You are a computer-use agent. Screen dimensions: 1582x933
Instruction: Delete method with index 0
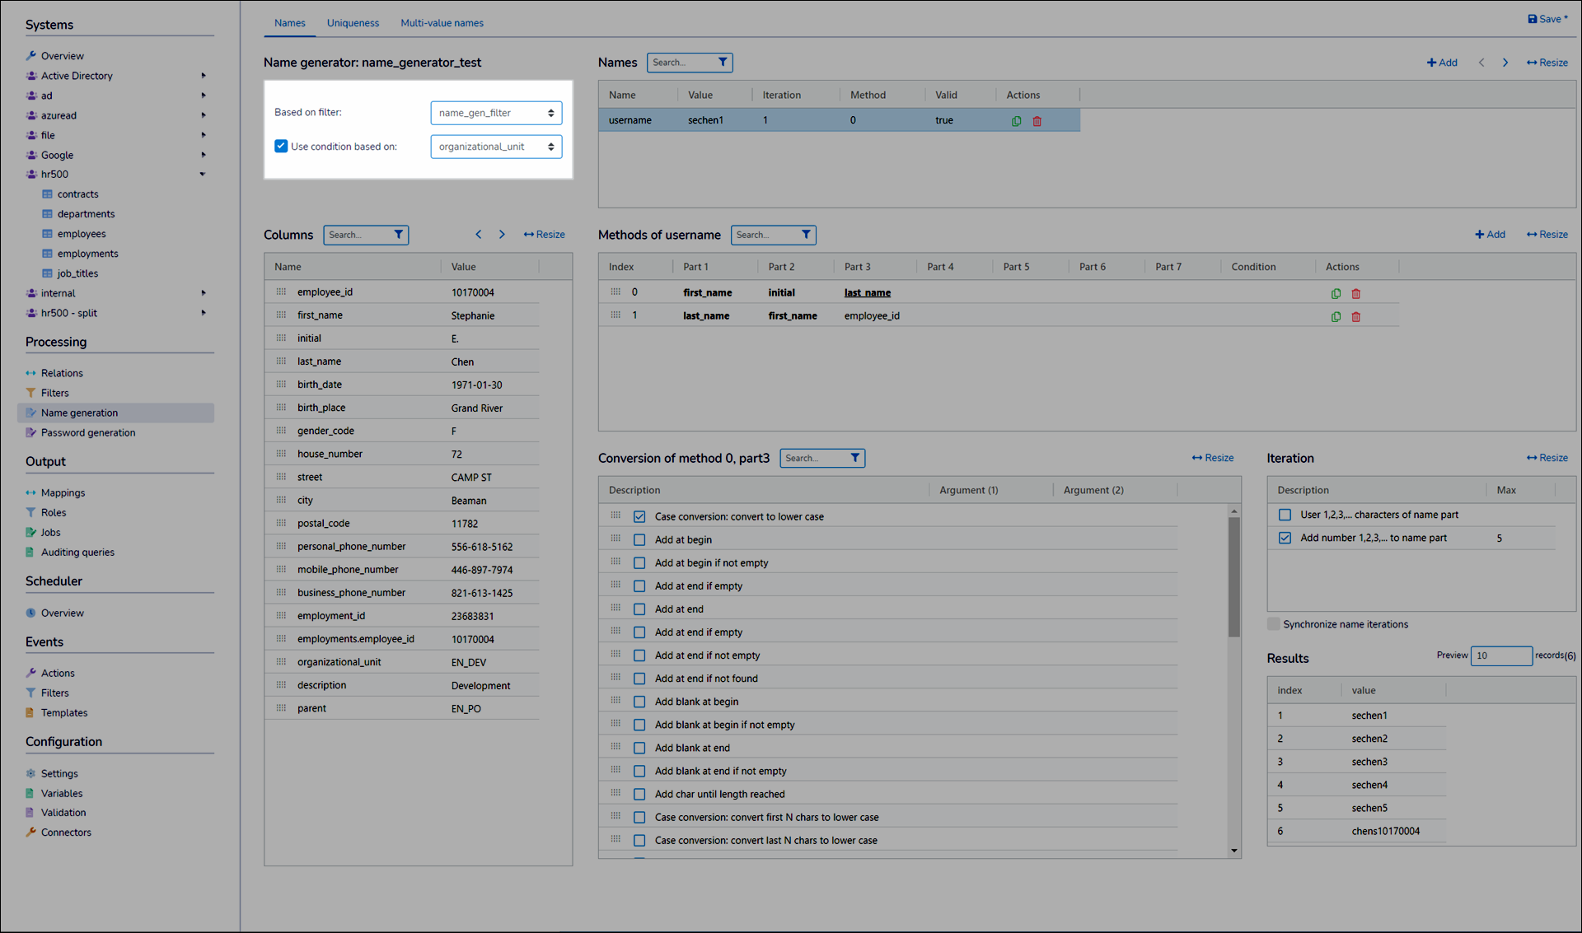[x=1355, y=293]
